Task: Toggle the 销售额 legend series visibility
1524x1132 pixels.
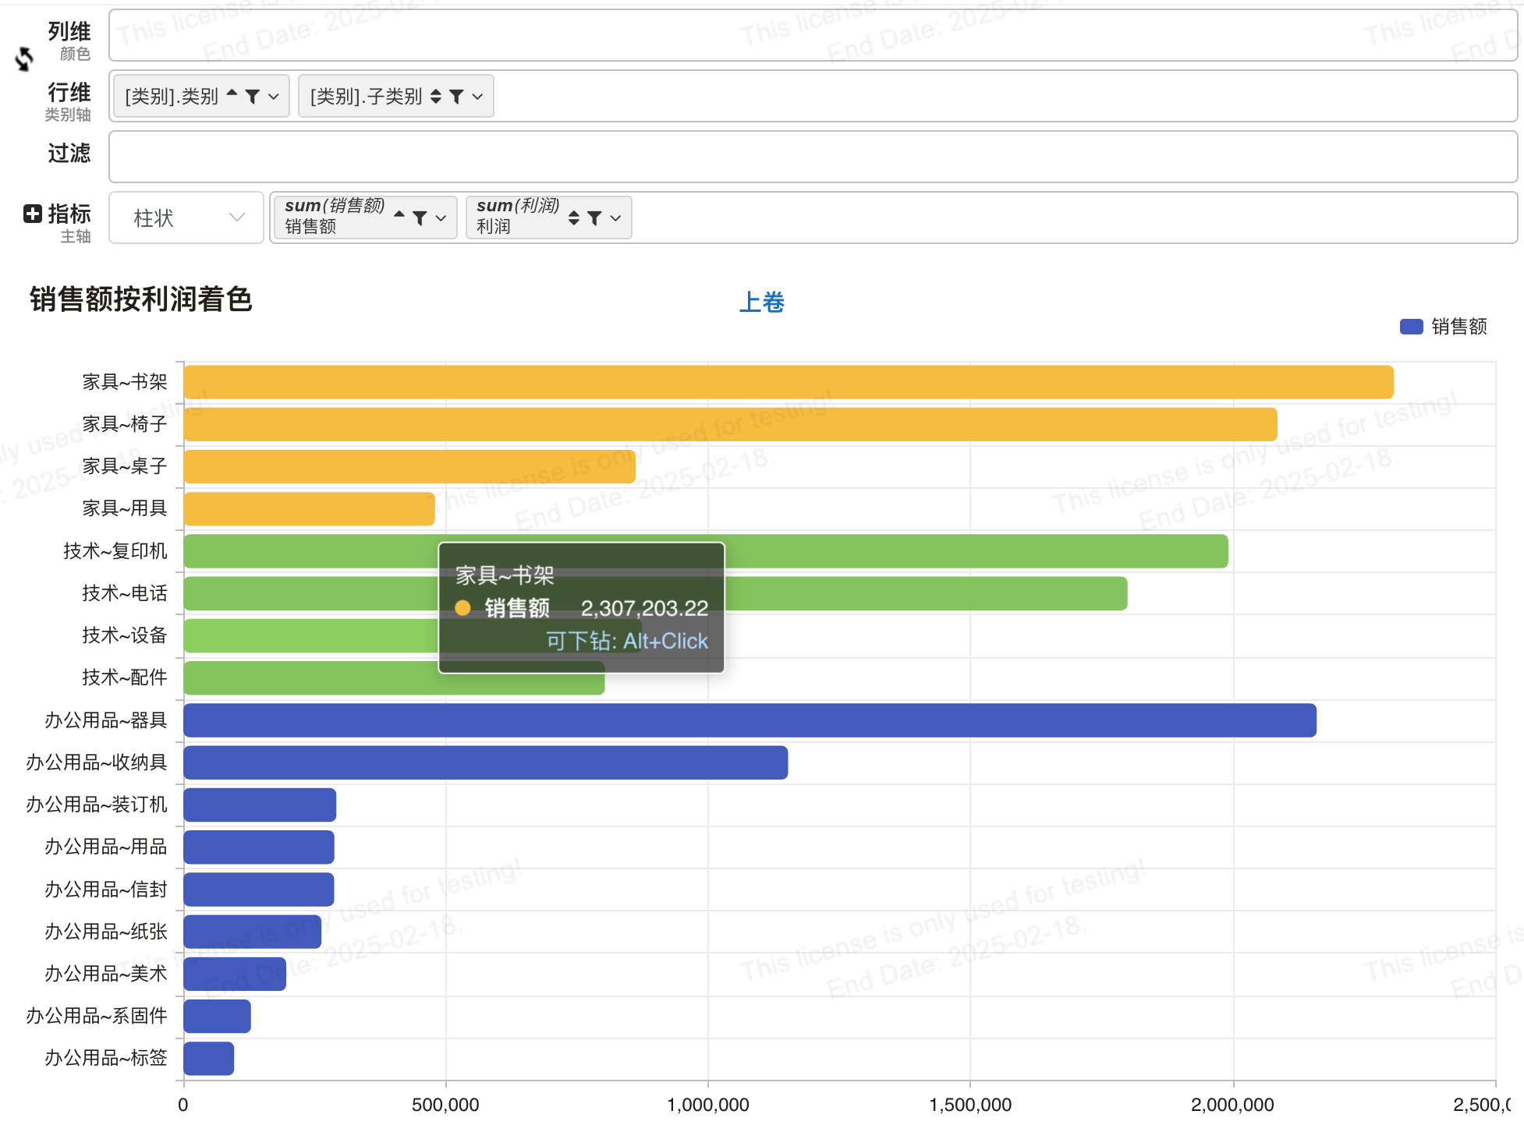Action: (x=1444, y=327)
